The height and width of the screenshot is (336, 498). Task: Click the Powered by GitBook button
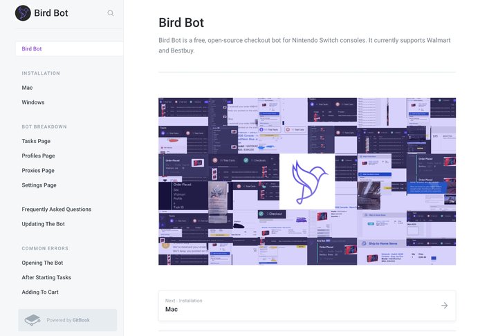[68, 320]
